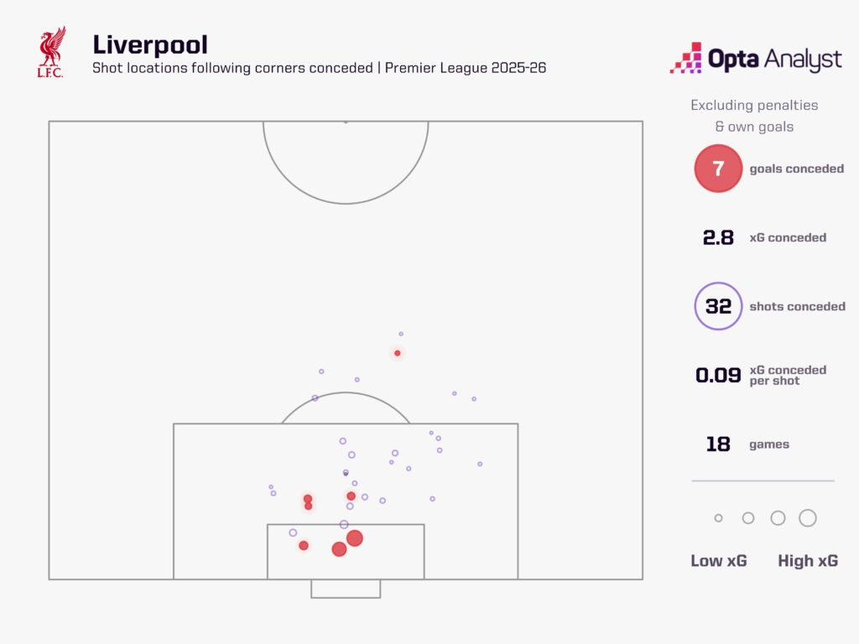The height and width of the screenshot is (644, 859).
Task: Click the Liverpool FC crest logo
Action: (51, 52)
